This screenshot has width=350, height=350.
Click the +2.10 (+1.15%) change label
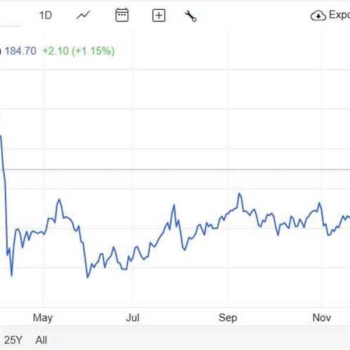pos(78,51)
